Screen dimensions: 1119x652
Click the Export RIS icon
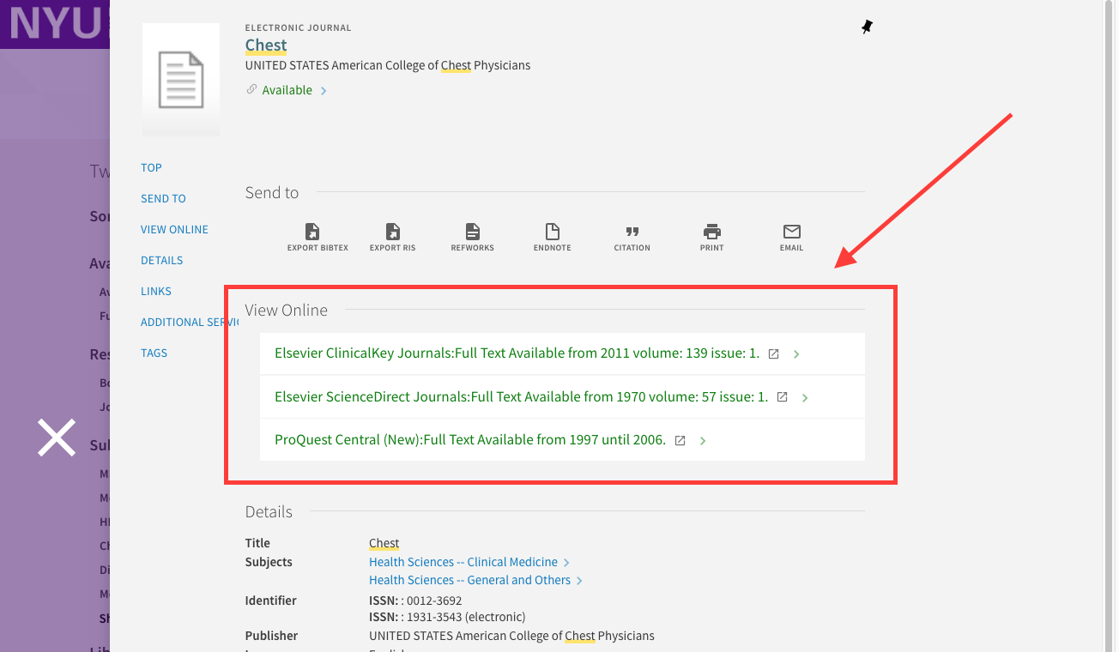pos(392,232)
